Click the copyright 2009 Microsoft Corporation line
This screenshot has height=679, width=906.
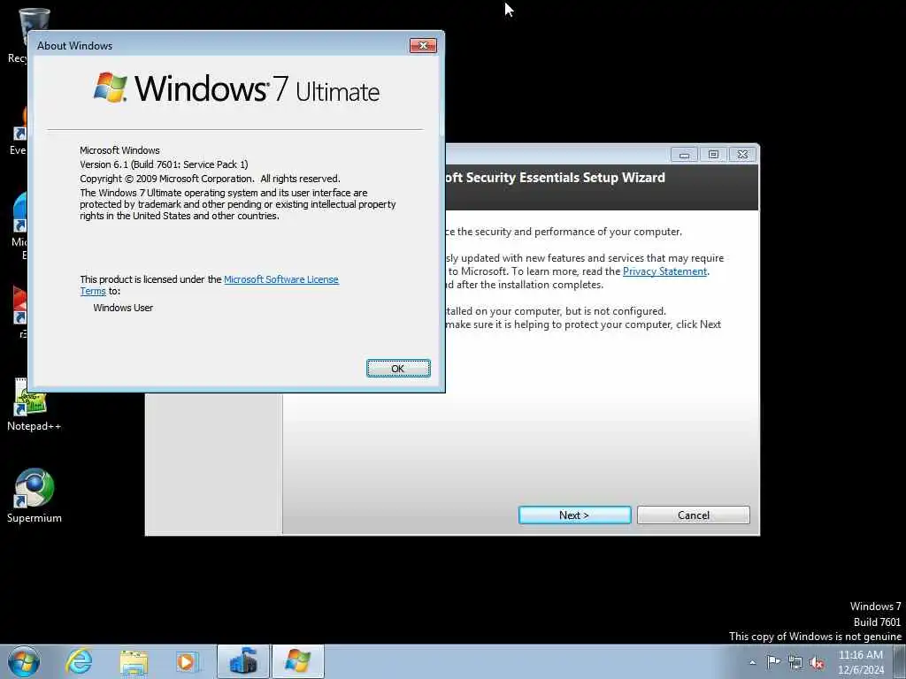coord(210,179)
